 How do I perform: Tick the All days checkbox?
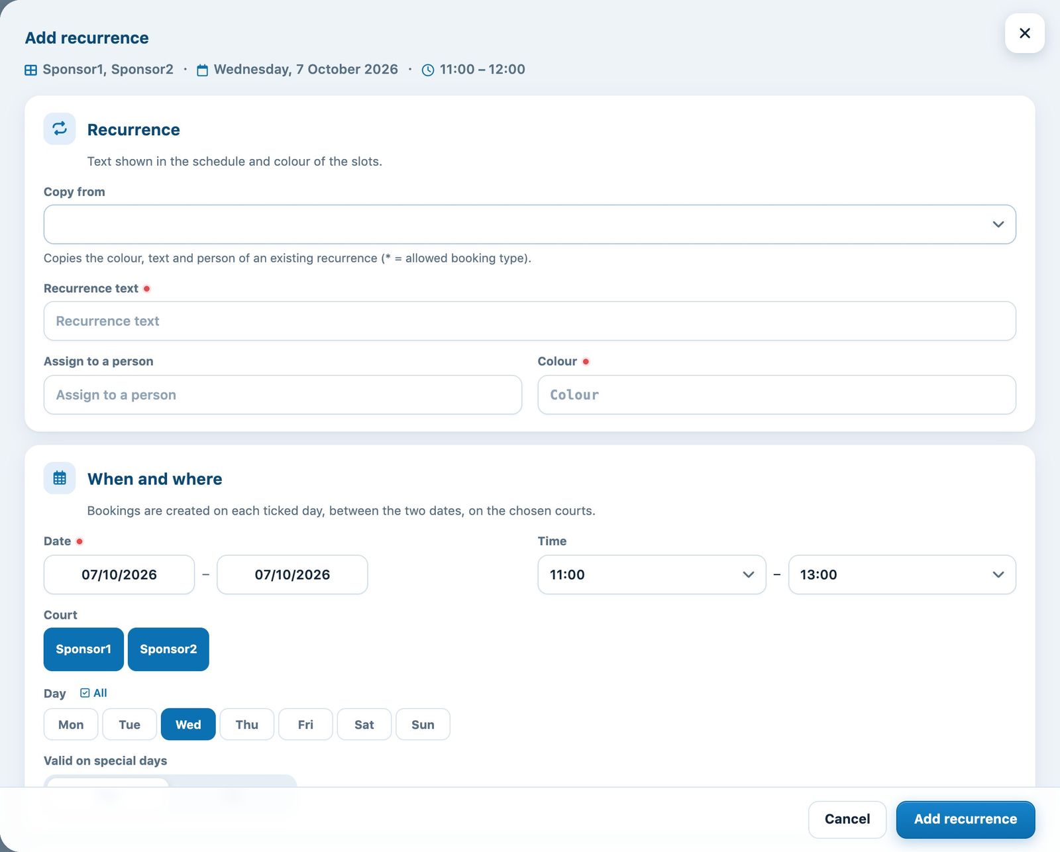93,693
